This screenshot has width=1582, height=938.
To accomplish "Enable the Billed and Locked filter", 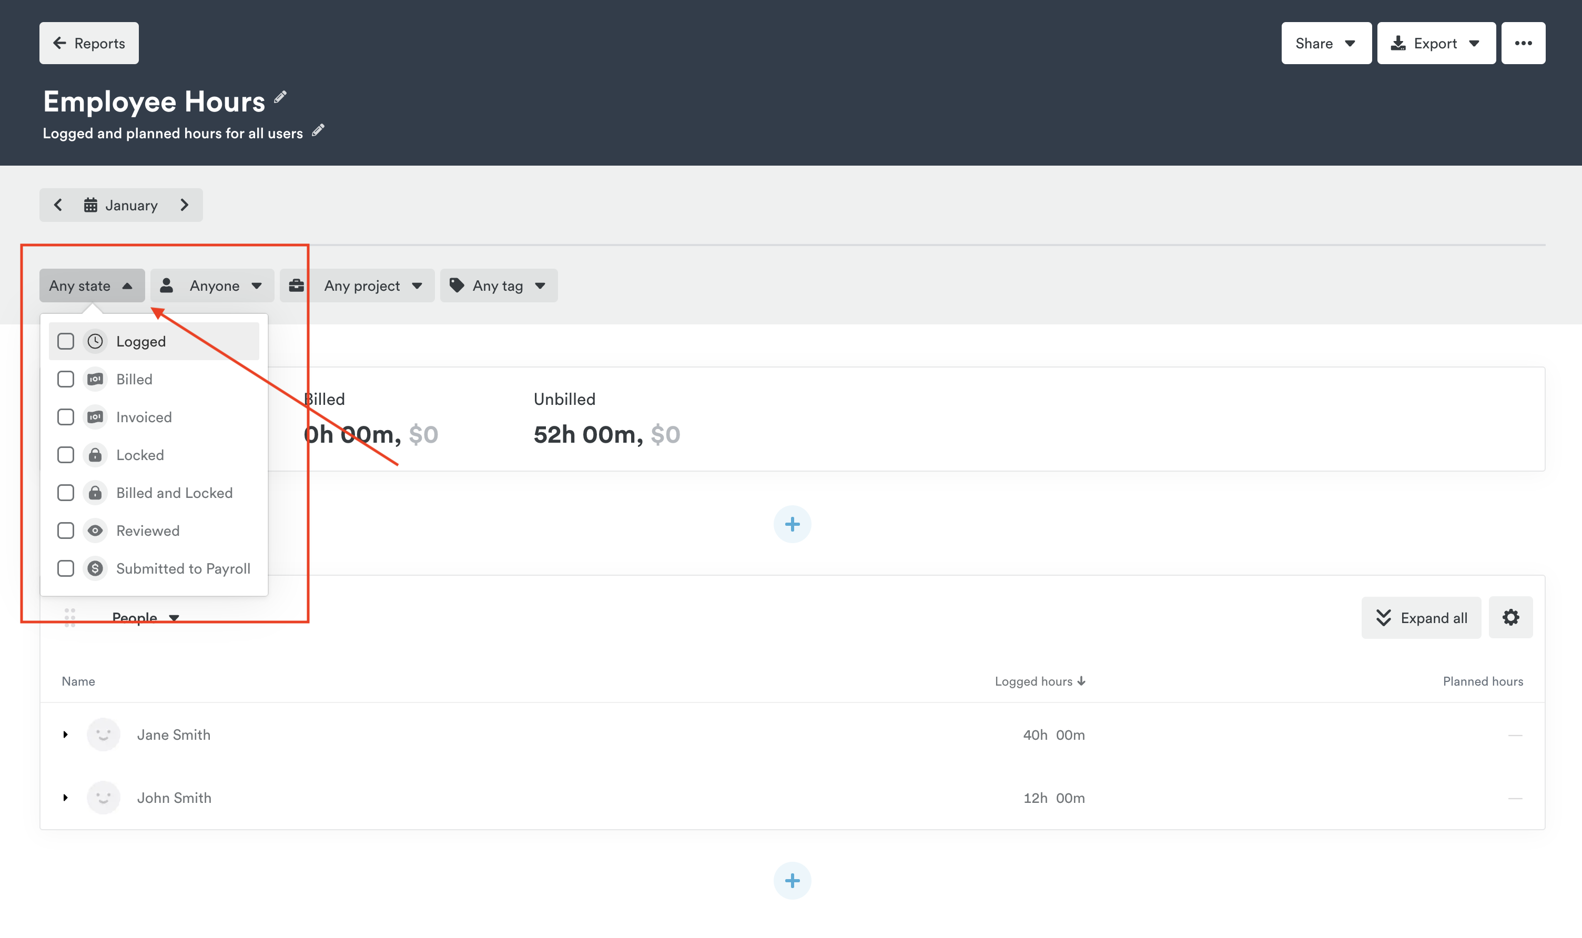I will coord(65,492).
